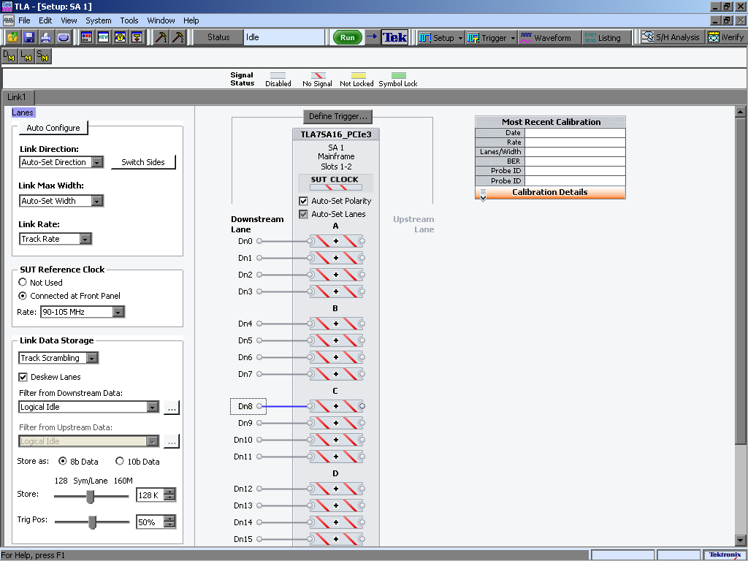The width and height of the screenshot is (748, 561).
Task: Click the stepper beside the 50% field
Action: (x=169, y=522)
